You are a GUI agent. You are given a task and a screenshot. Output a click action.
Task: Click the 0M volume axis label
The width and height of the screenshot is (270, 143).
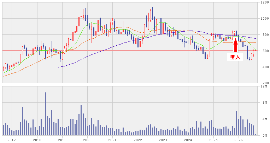(265, 136)
